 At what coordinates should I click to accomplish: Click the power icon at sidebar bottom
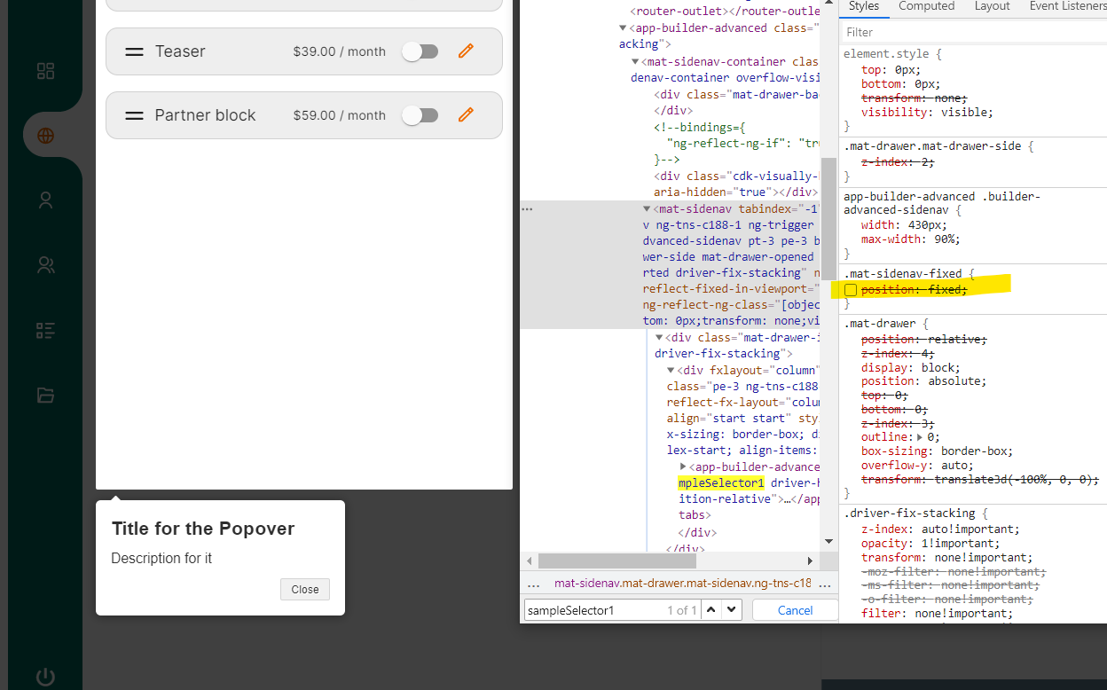point(45,678)
